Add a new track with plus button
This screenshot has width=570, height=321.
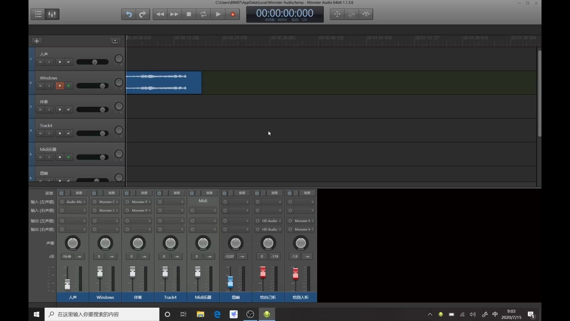pyautogui.click(x=37, y=41)
